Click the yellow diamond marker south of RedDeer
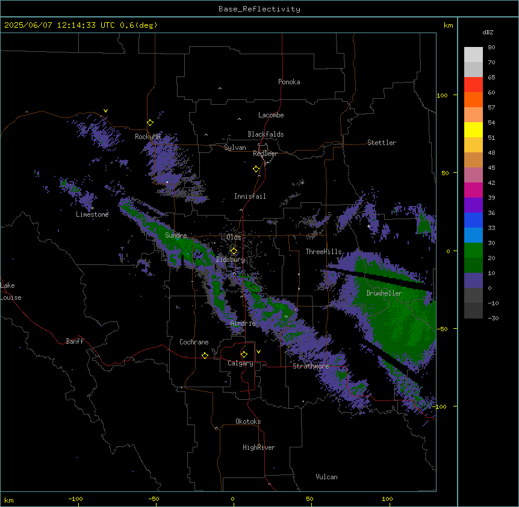 (256, 169)
